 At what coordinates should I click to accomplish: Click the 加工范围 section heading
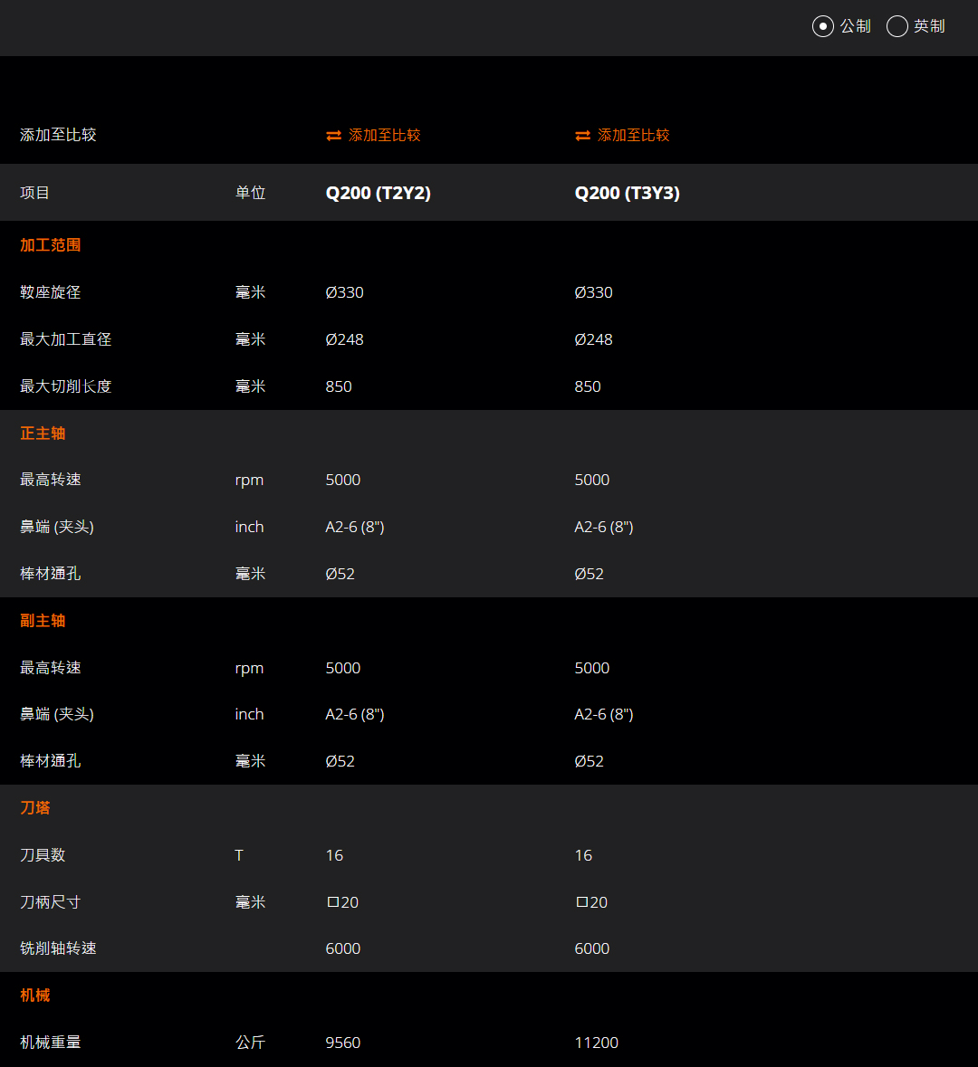tap(51, 245)
